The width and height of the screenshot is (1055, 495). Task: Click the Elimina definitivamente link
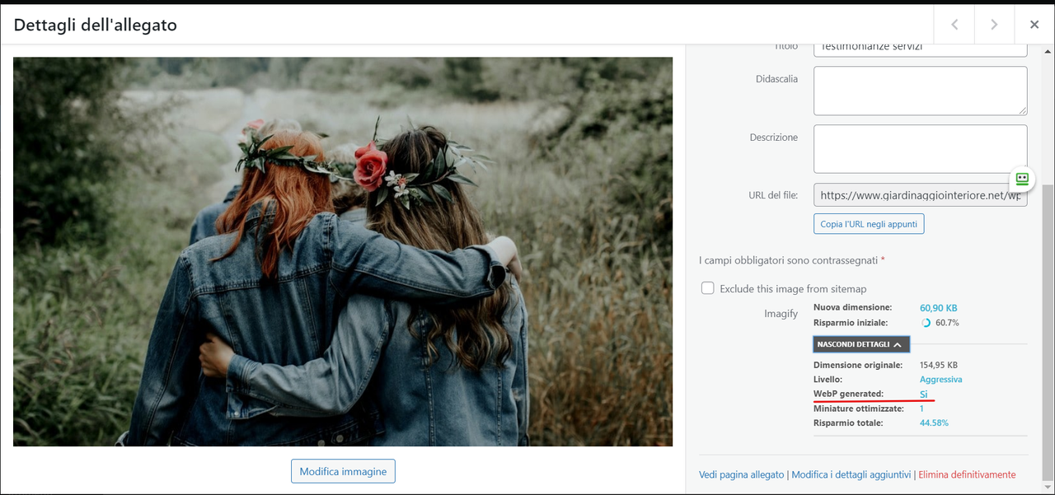point(967,474)
